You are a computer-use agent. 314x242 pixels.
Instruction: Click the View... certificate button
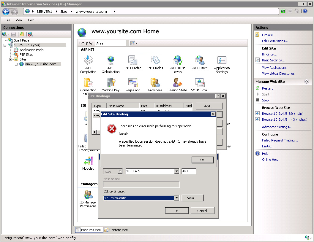click(x=192, y=198)
